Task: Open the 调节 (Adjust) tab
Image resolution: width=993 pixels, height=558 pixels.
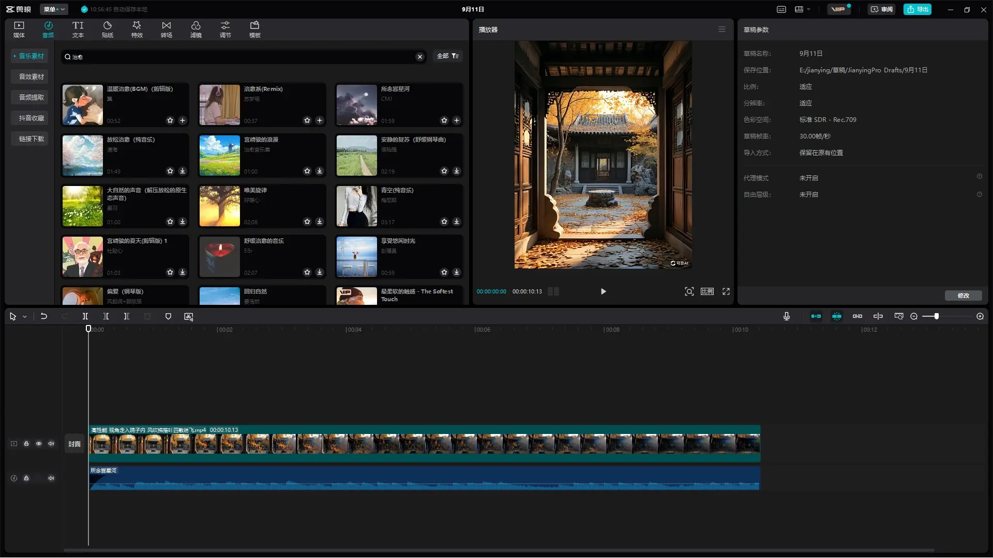Action: (225, 29)
